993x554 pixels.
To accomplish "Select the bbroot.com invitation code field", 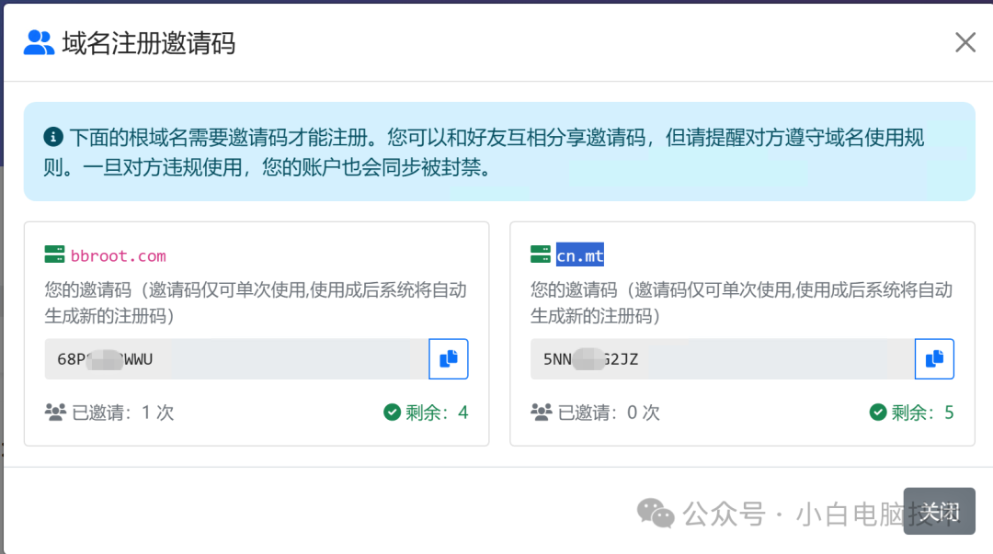I will pyautogui.click(x=236, y=359).
